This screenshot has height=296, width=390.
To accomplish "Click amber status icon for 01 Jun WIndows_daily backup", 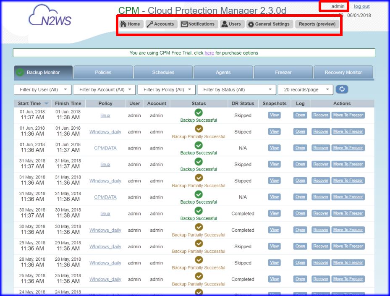I will [x=199, y=128].
